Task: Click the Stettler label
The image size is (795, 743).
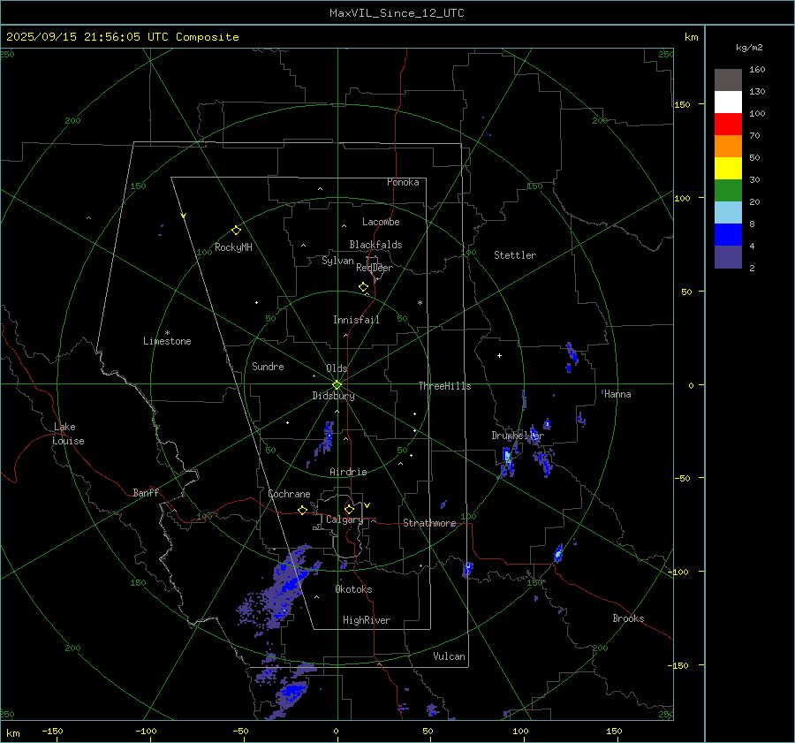Action: tap(515, 255)
